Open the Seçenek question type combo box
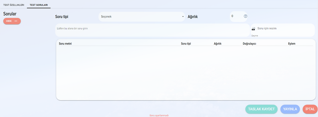Screen dimensions: 318x117 pos(141,16)
